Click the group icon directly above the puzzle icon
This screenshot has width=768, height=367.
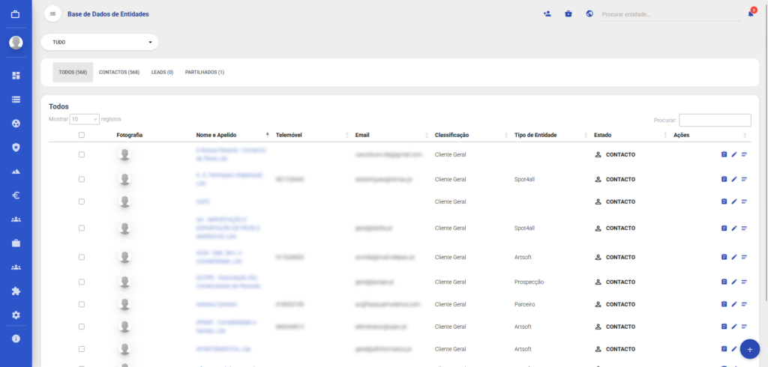(16, 267)
